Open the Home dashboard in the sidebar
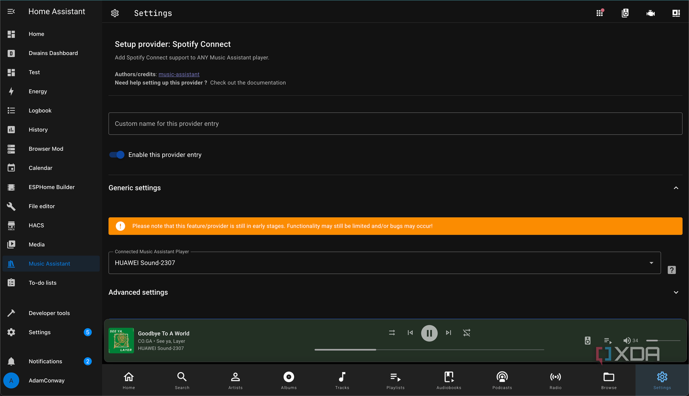Image resolution: width=689 pixels, height=396 pixels. coord(51,34)
